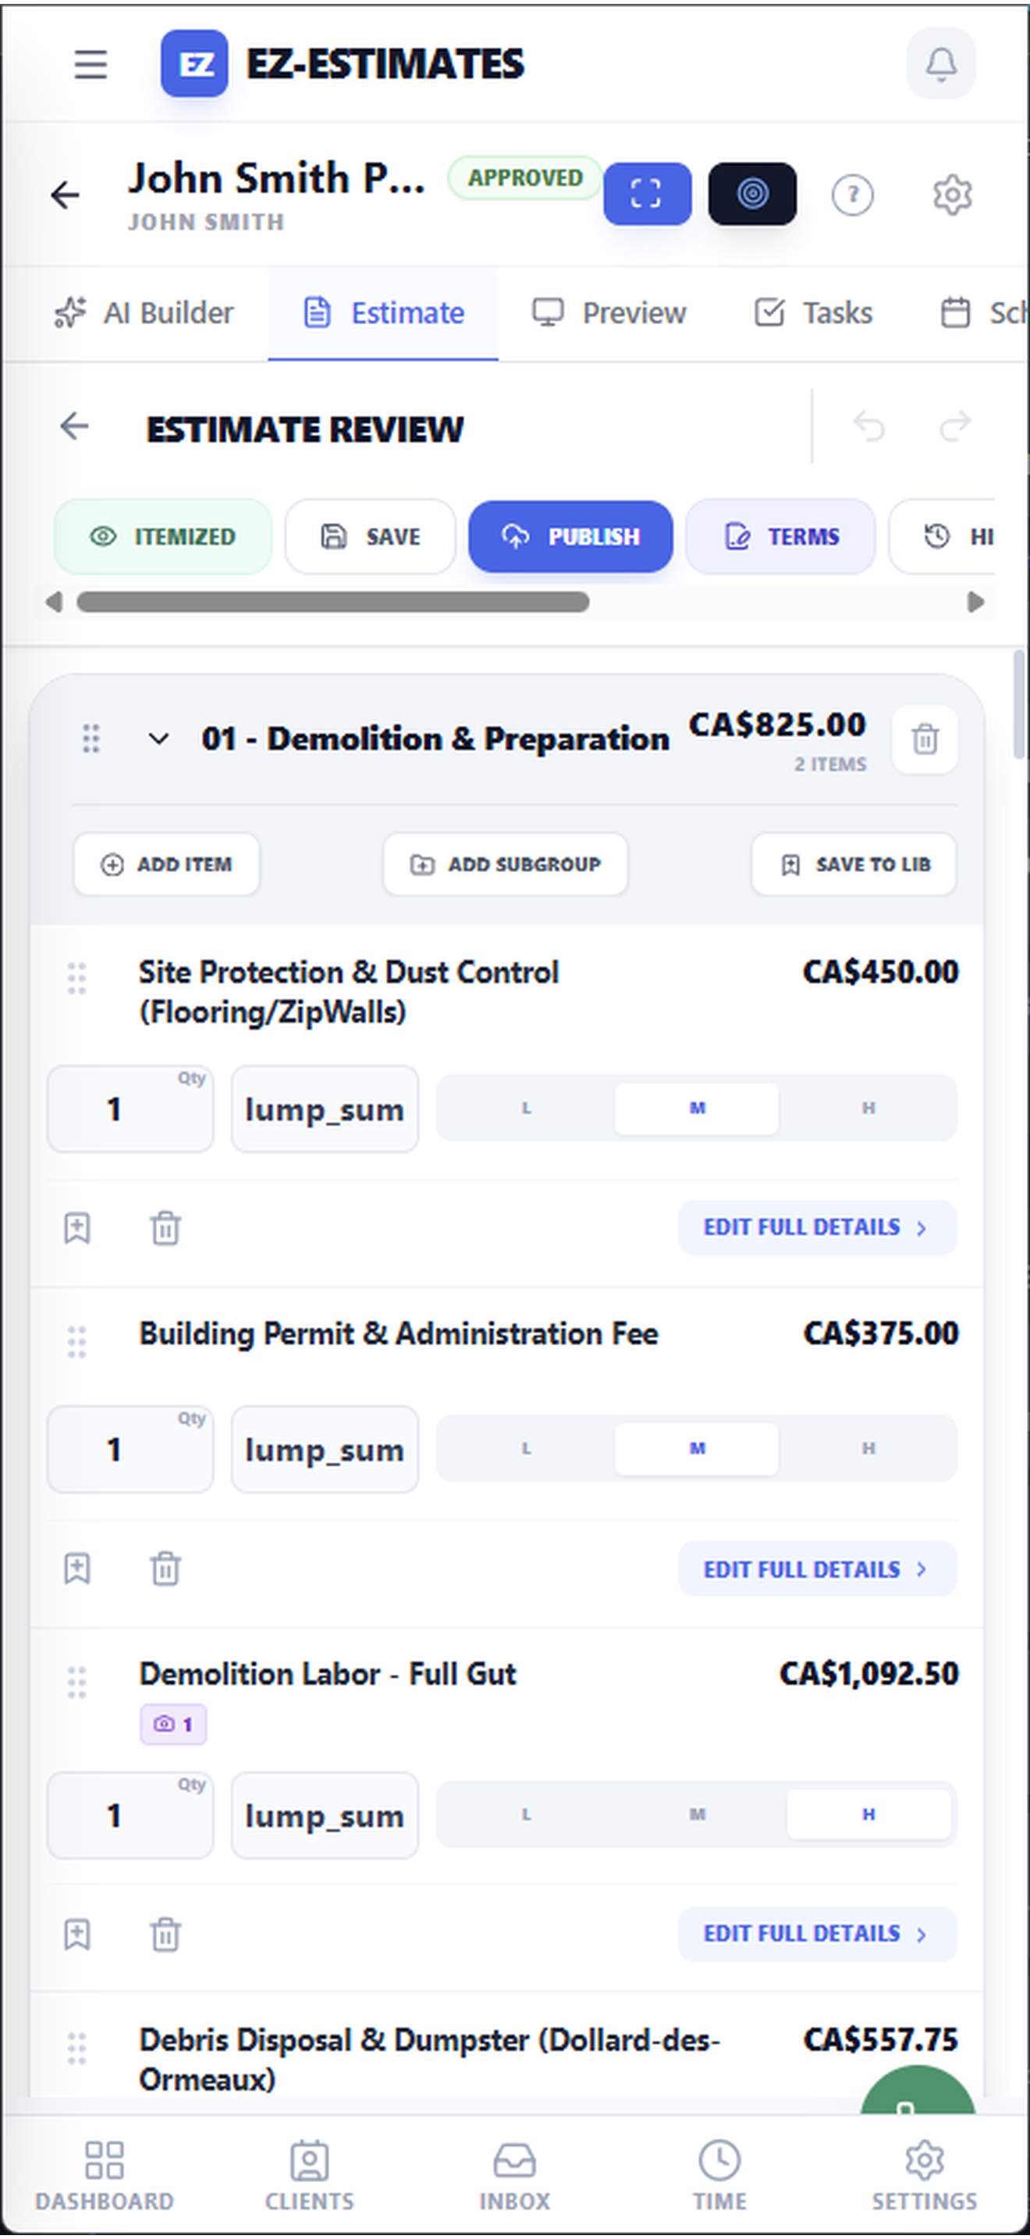Open the Tasks tab
The image size is (1030, 2239).
814,313
